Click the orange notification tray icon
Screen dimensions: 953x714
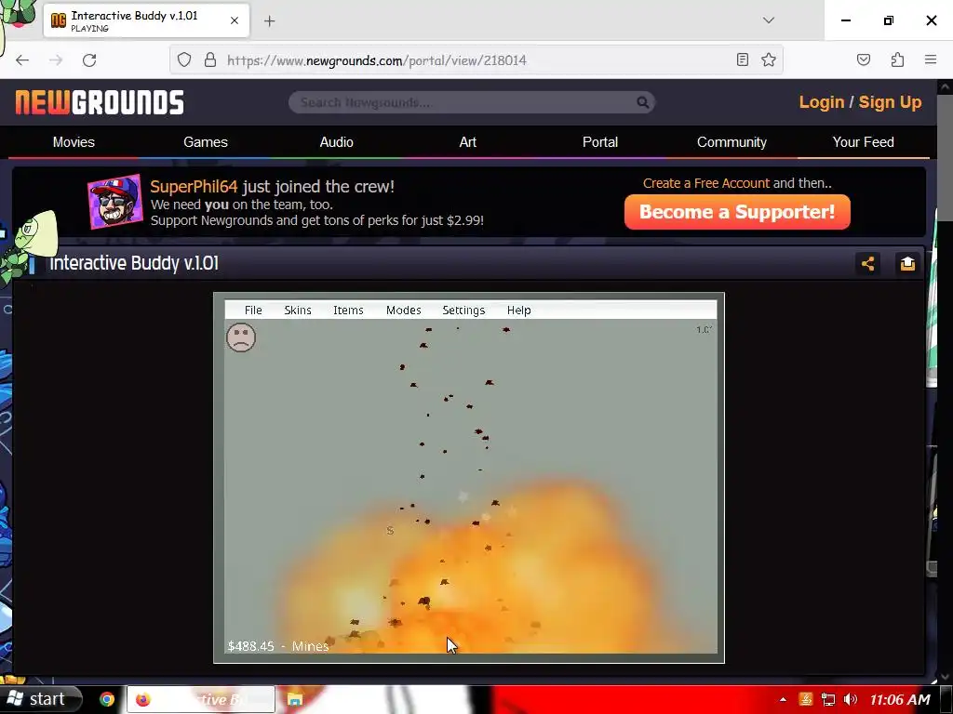pos(805,699)
